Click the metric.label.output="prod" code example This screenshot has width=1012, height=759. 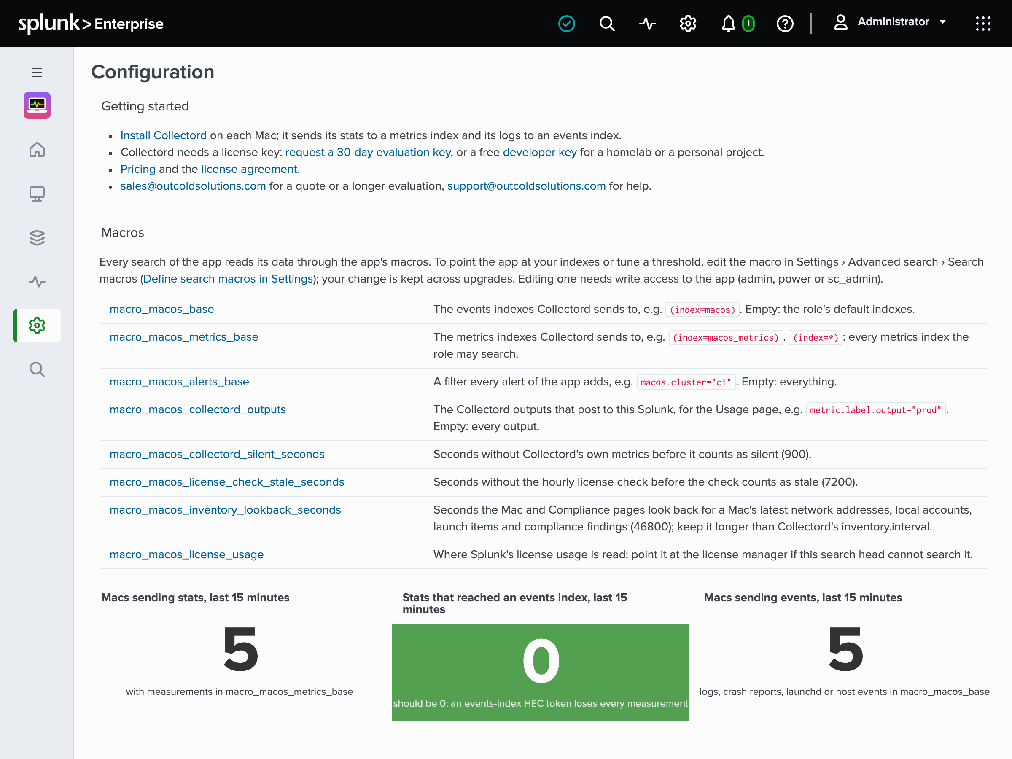[876, 410]
